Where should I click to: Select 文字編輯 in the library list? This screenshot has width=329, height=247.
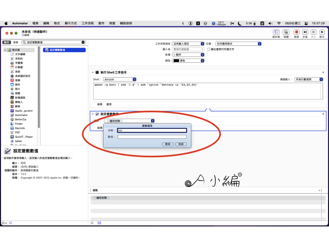(20, 54)
